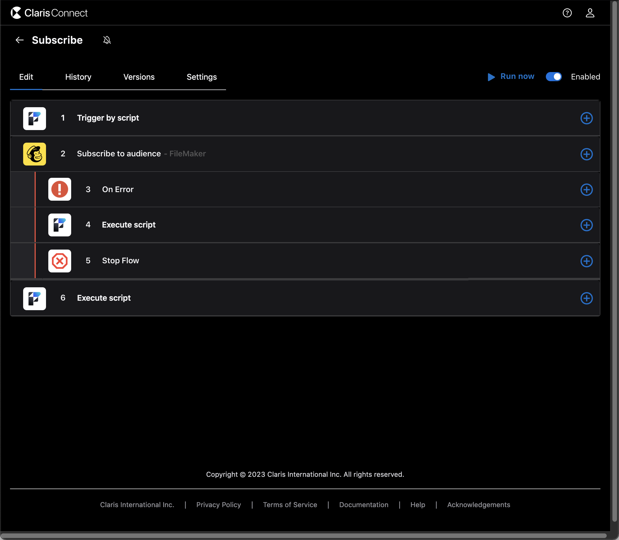Viewport: 619px width, 540px height.
Task: Disable the flow with the Enabled toggle
Action: 553,77
